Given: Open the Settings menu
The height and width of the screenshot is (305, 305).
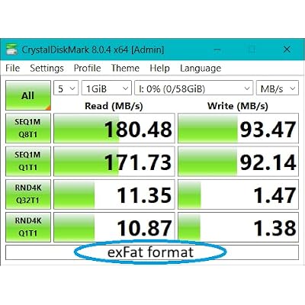Looking at the screenshot, I should 47,68.
